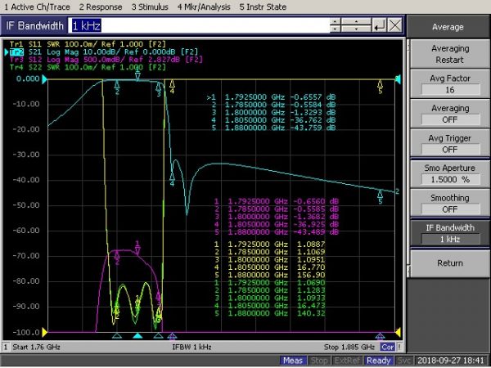The height and width of the screenshot is (368, 491).
Task: Click magenta marker 1 on the S12 trace
Action: 137,248
